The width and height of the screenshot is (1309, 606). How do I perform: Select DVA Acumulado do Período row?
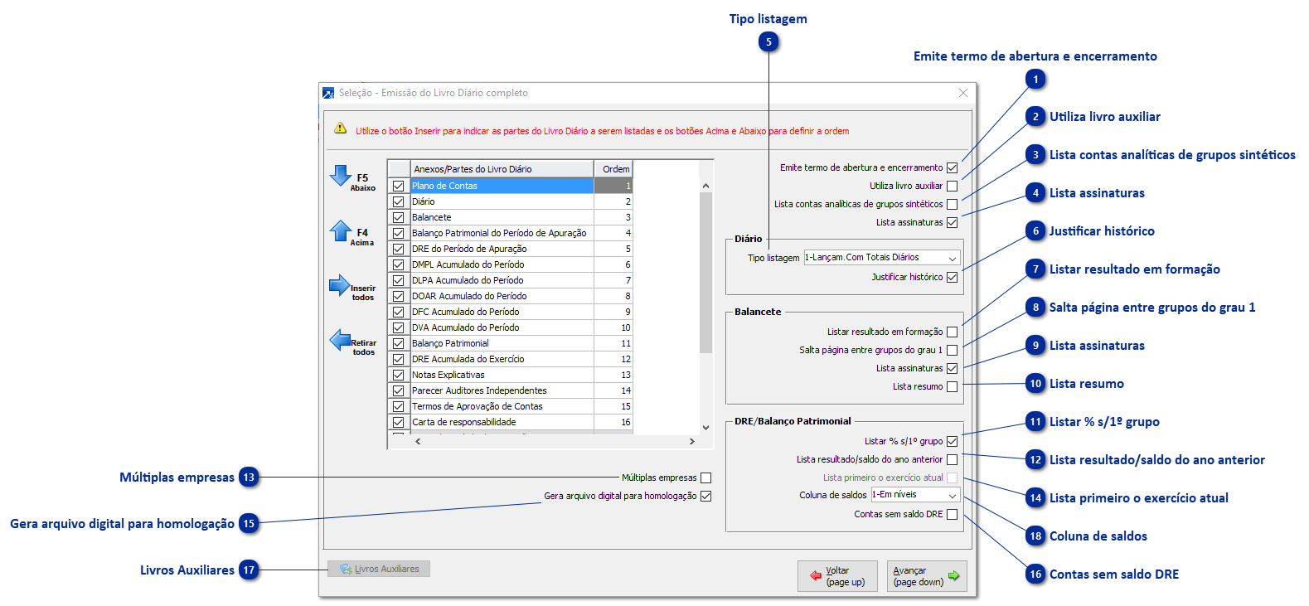pyautogui.click(x=510, y=327)
